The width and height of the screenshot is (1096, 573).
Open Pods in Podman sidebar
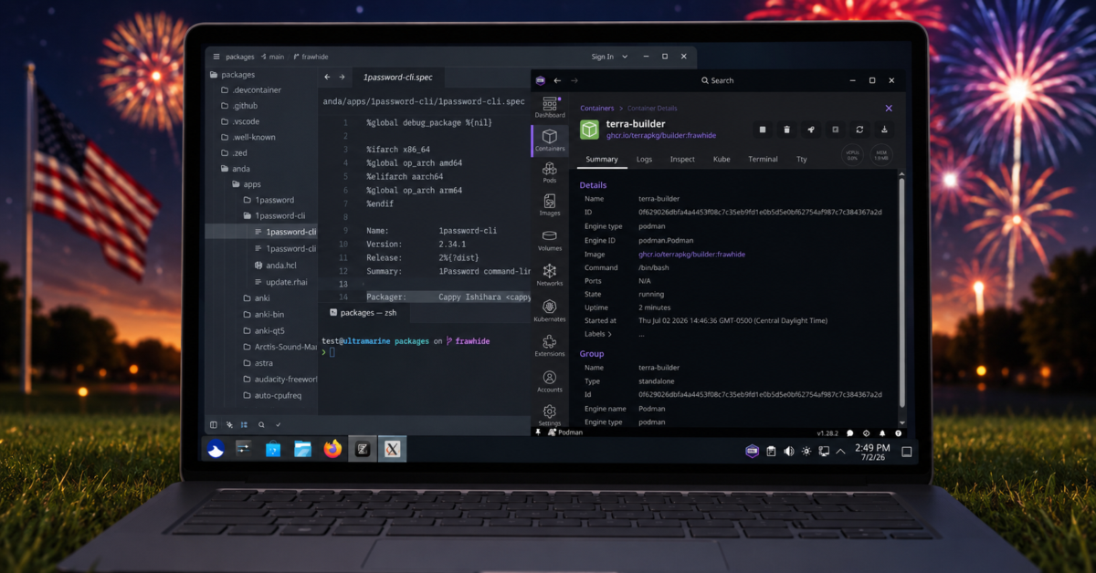(x=550, y=173)
